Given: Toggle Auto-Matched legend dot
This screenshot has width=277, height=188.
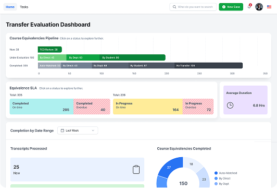Looking at the screenshot, I should tap(216, 173).
